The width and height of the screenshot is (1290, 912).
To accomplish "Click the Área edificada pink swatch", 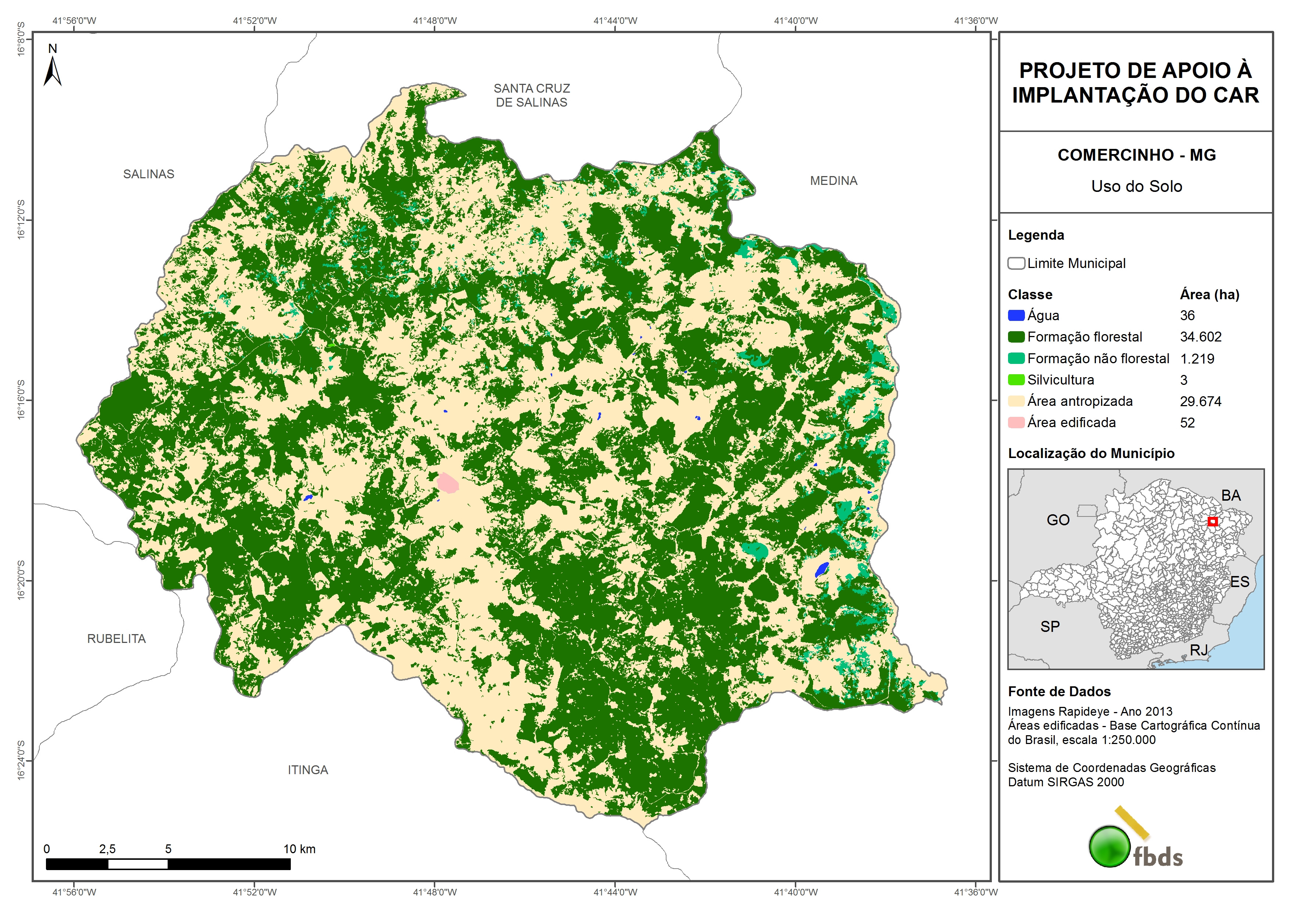I will pos(1016,423).
